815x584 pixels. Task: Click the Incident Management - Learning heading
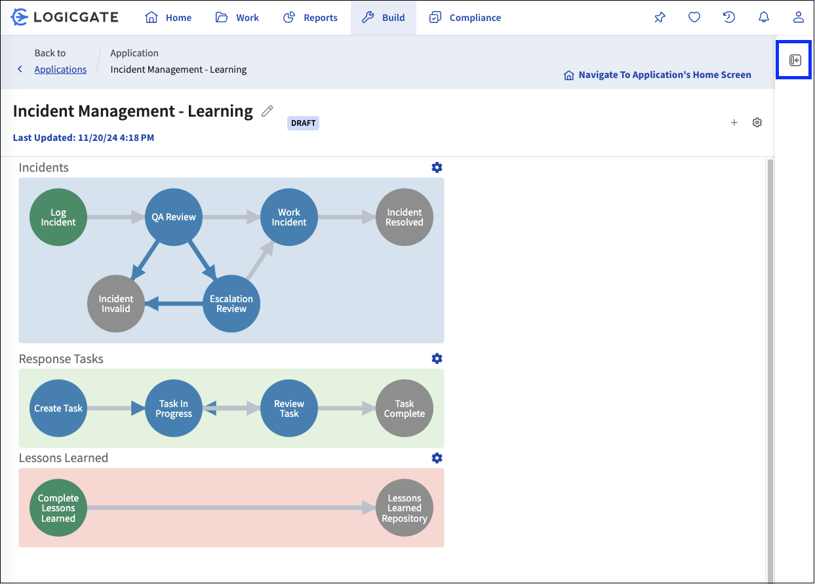click(133, 111)
